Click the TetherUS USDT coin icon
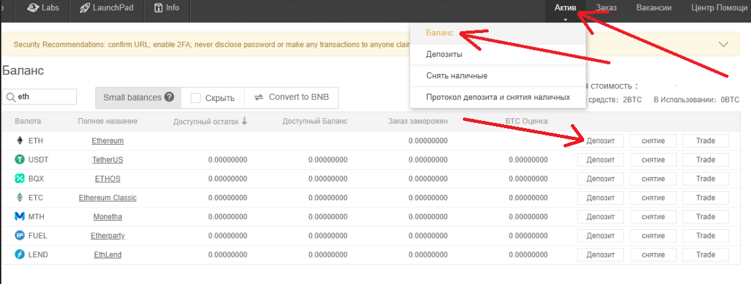751x284 pixels. point(19,160)
